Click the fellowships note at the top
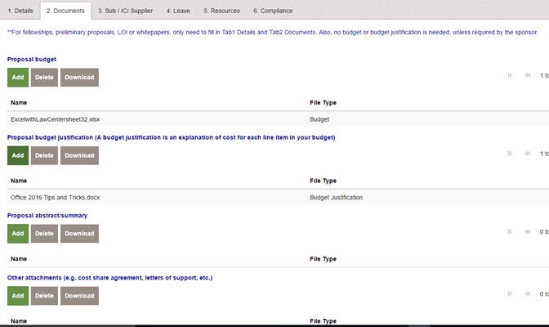The image size is (549, 327). [272, 32]
